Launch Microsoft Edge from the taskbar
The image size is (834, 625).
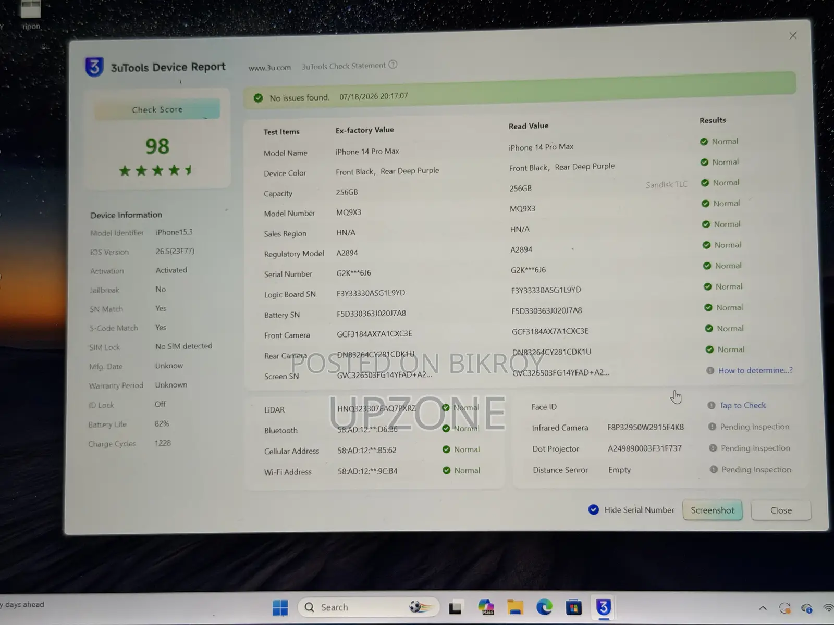pos(544,607)
